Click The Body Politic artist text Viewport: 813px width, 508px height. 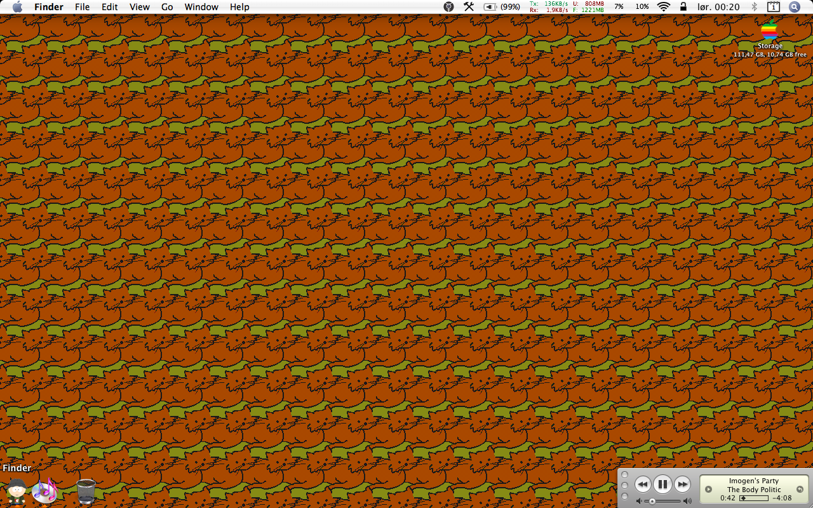point(754,490)
